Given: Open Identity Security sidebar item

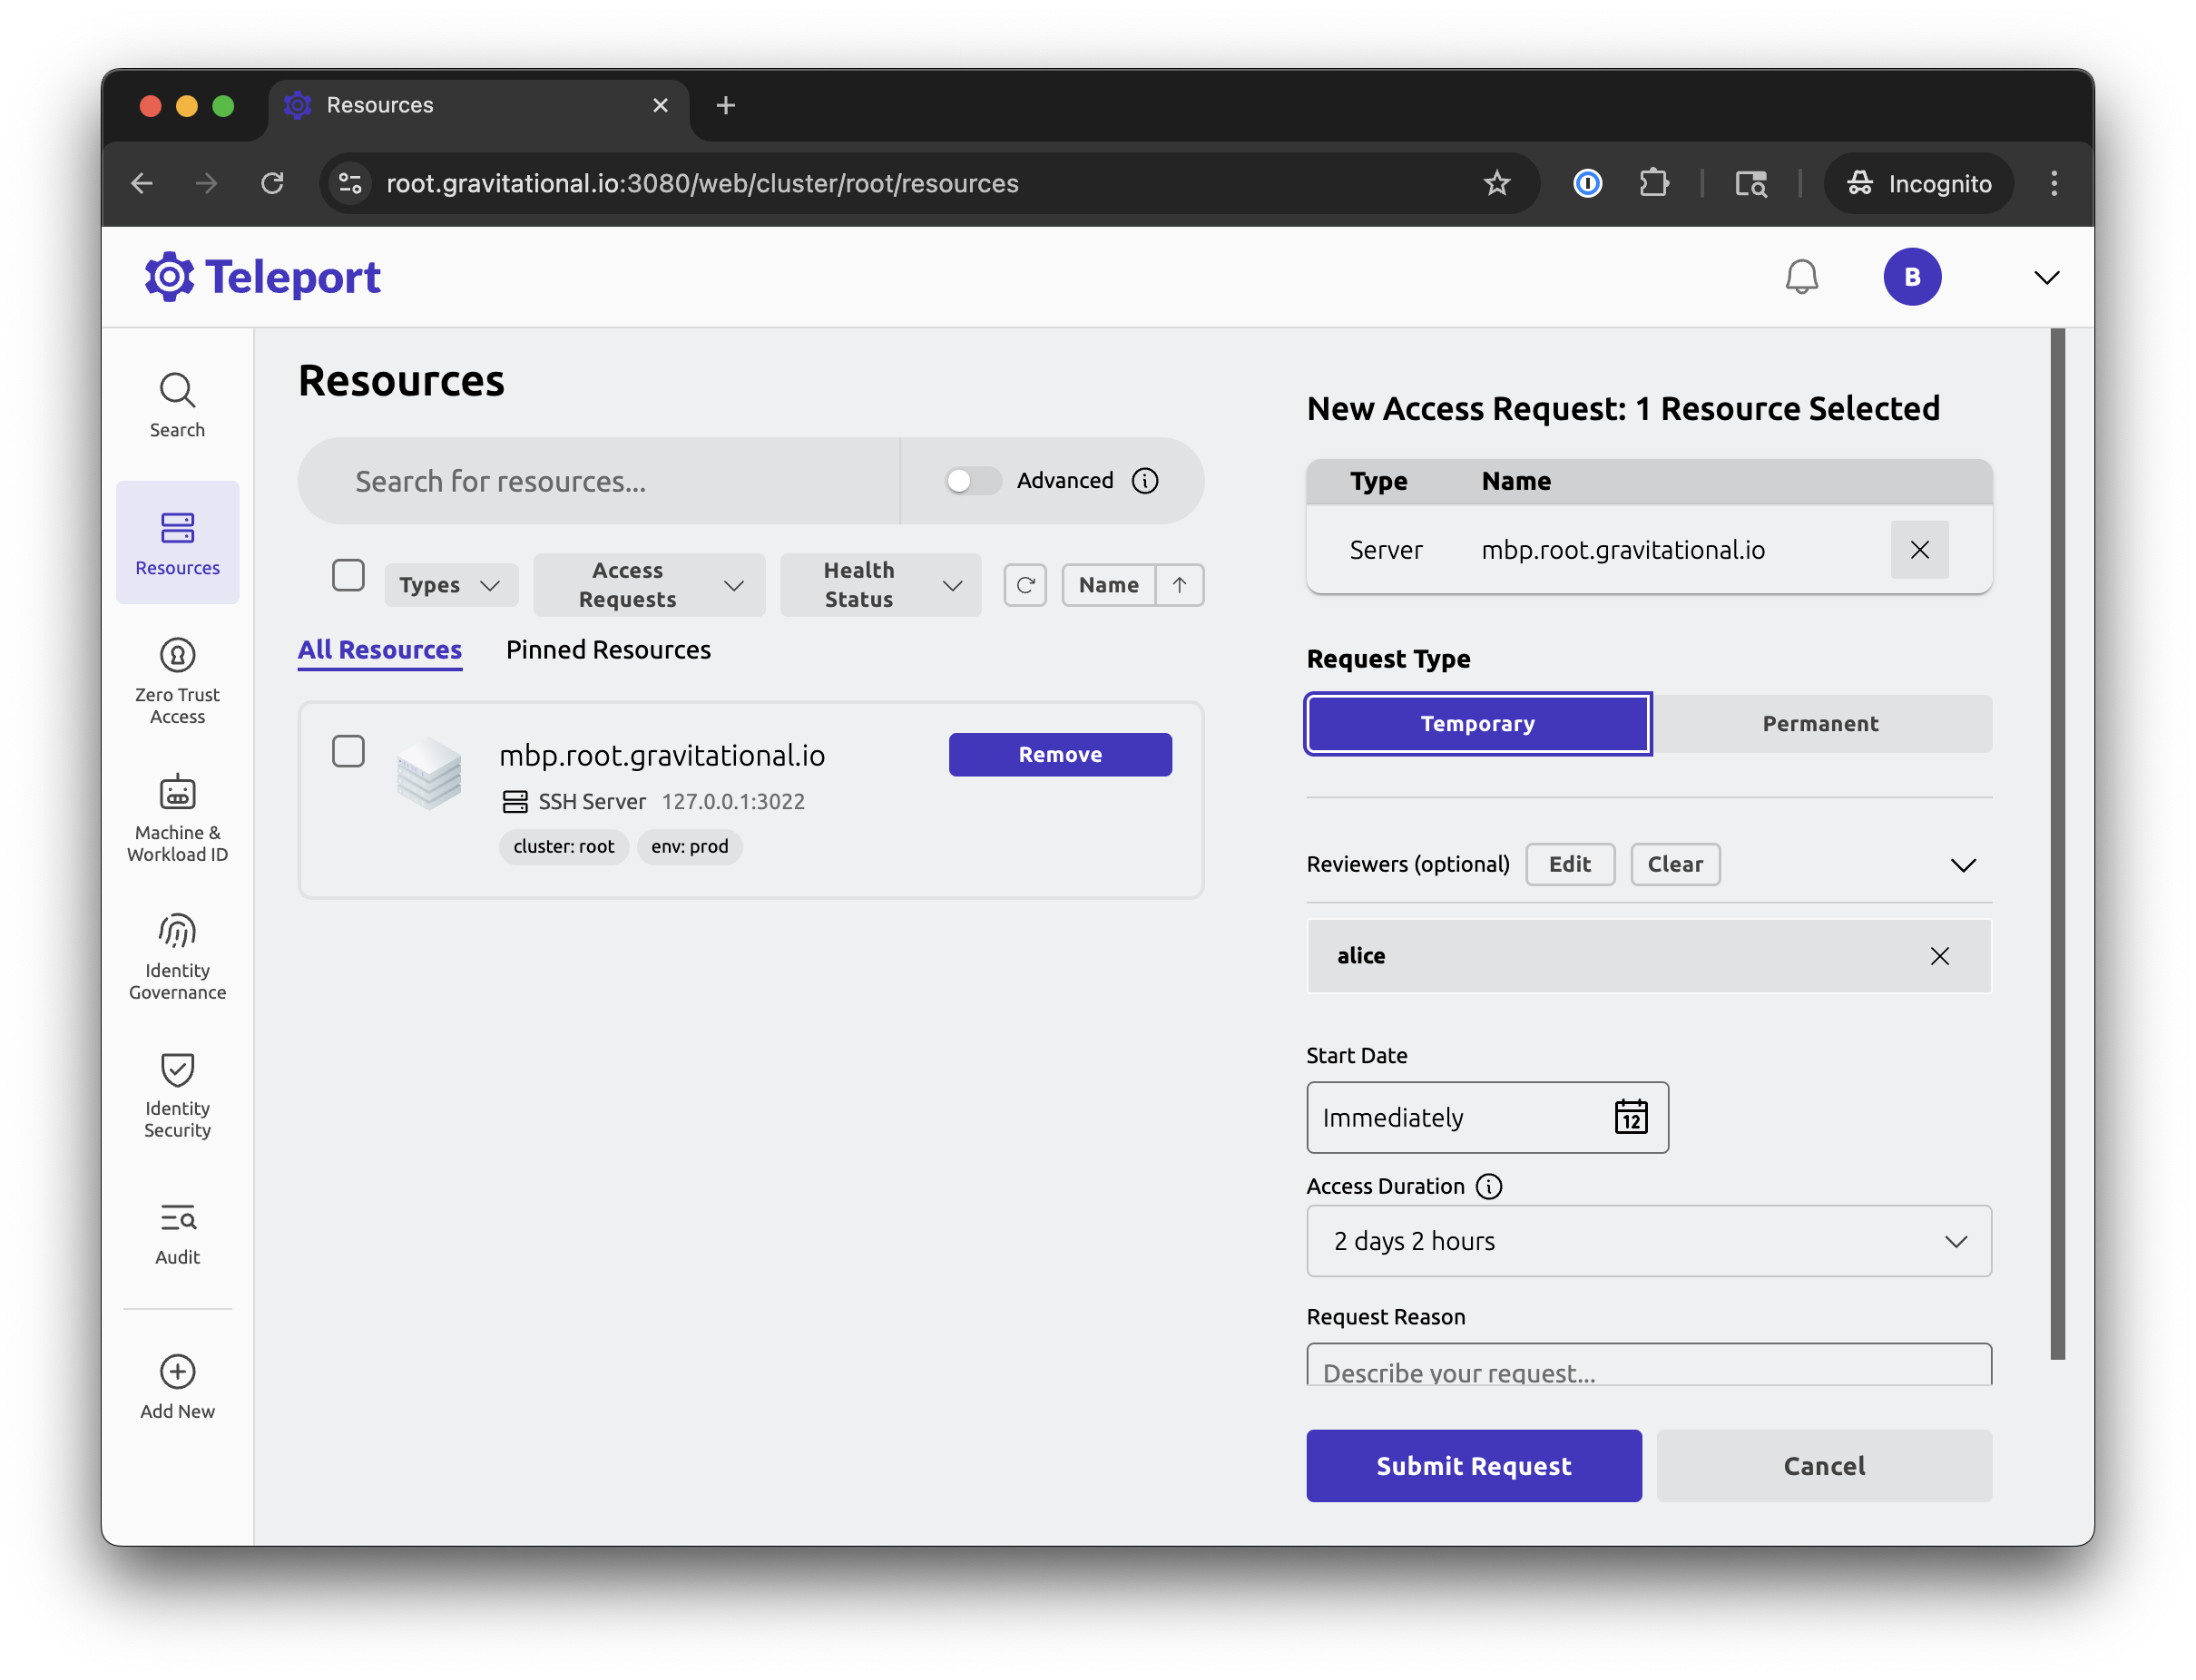Looking at the screenshot, I should (177, 1094).
